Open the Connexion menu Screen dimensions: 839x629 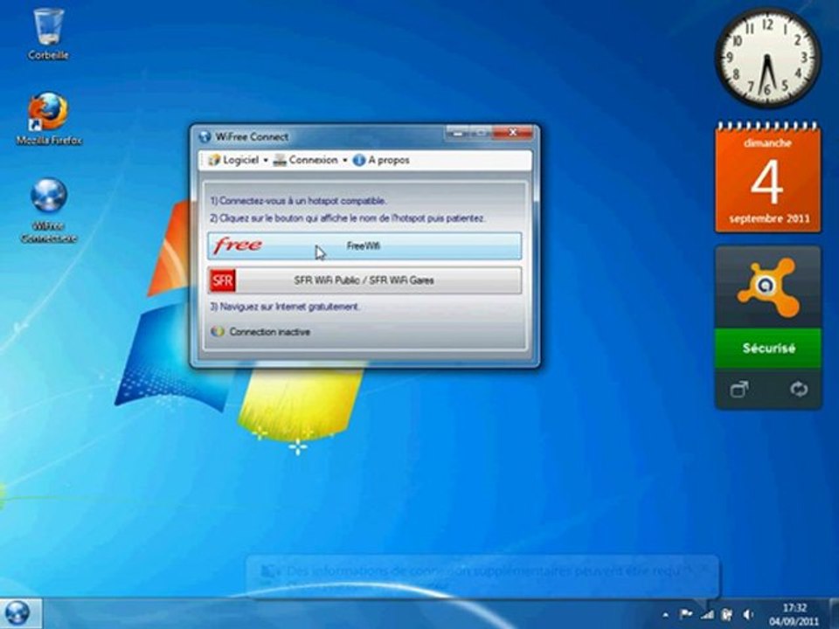[x=307, y=160]
